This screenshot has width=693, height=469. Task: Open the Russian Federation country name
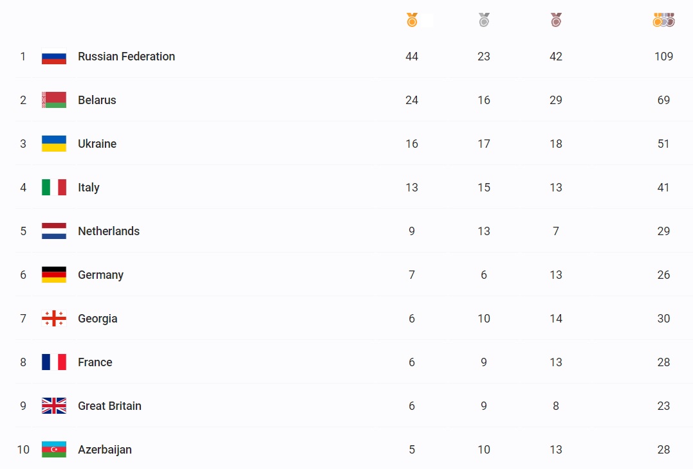coord(126,57)
